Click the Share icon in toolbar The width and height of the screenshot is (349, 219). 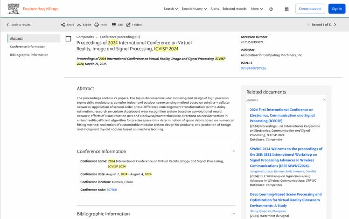pyautogui.click(x=63, y=25)
